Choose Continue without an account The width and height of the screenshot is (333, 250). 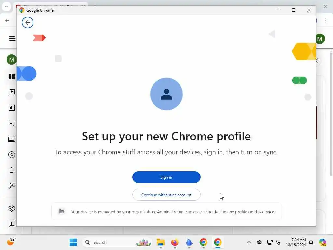pyautogui.click(x=166, y=195)
